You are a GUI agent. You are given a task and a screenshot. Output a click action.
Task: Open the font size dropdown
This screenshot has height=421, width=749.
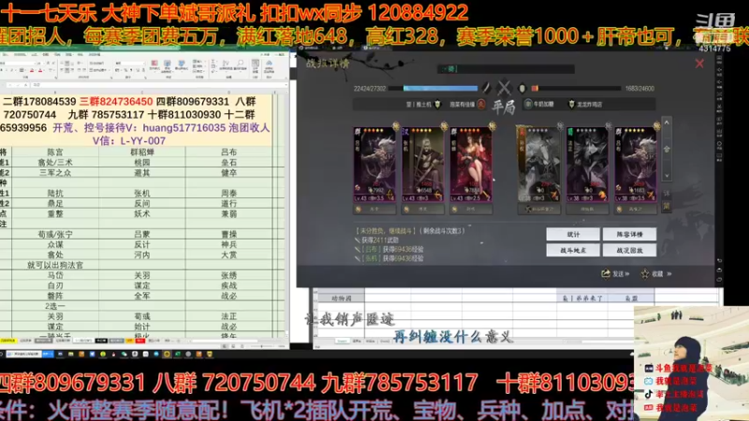(44, 64)
